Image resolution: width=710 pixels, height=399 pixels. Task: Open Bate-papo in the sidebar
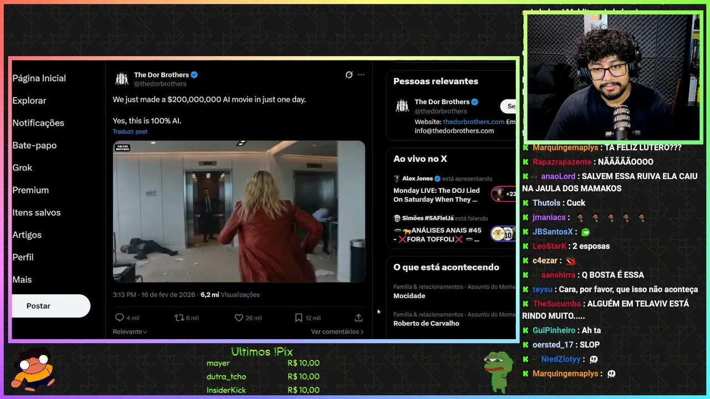pyautogui.click(x=34, y=145)
